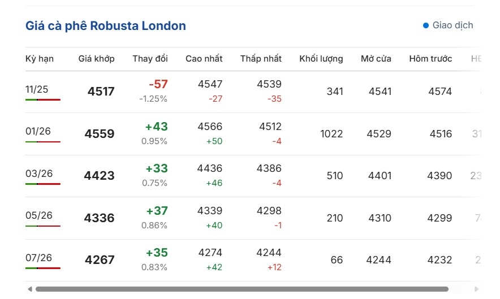Click the Giao dịch legend label
The image size is (500, 299).
(x=452, y=25)
